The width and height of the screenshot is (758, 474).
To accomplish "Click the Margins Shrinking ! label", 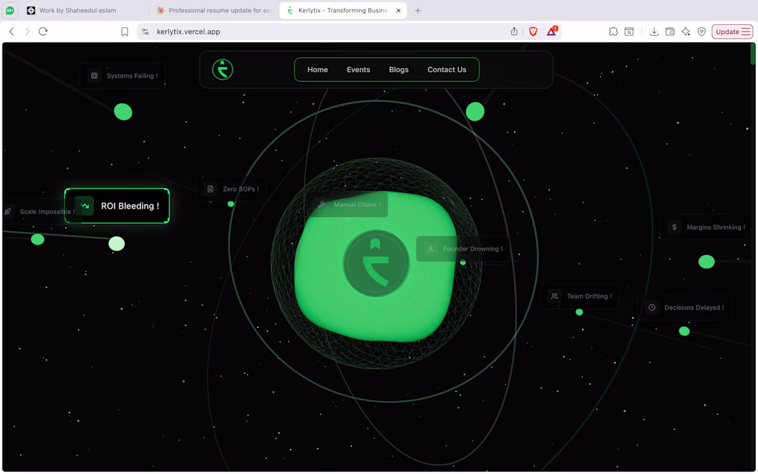I will pos(716,227).
